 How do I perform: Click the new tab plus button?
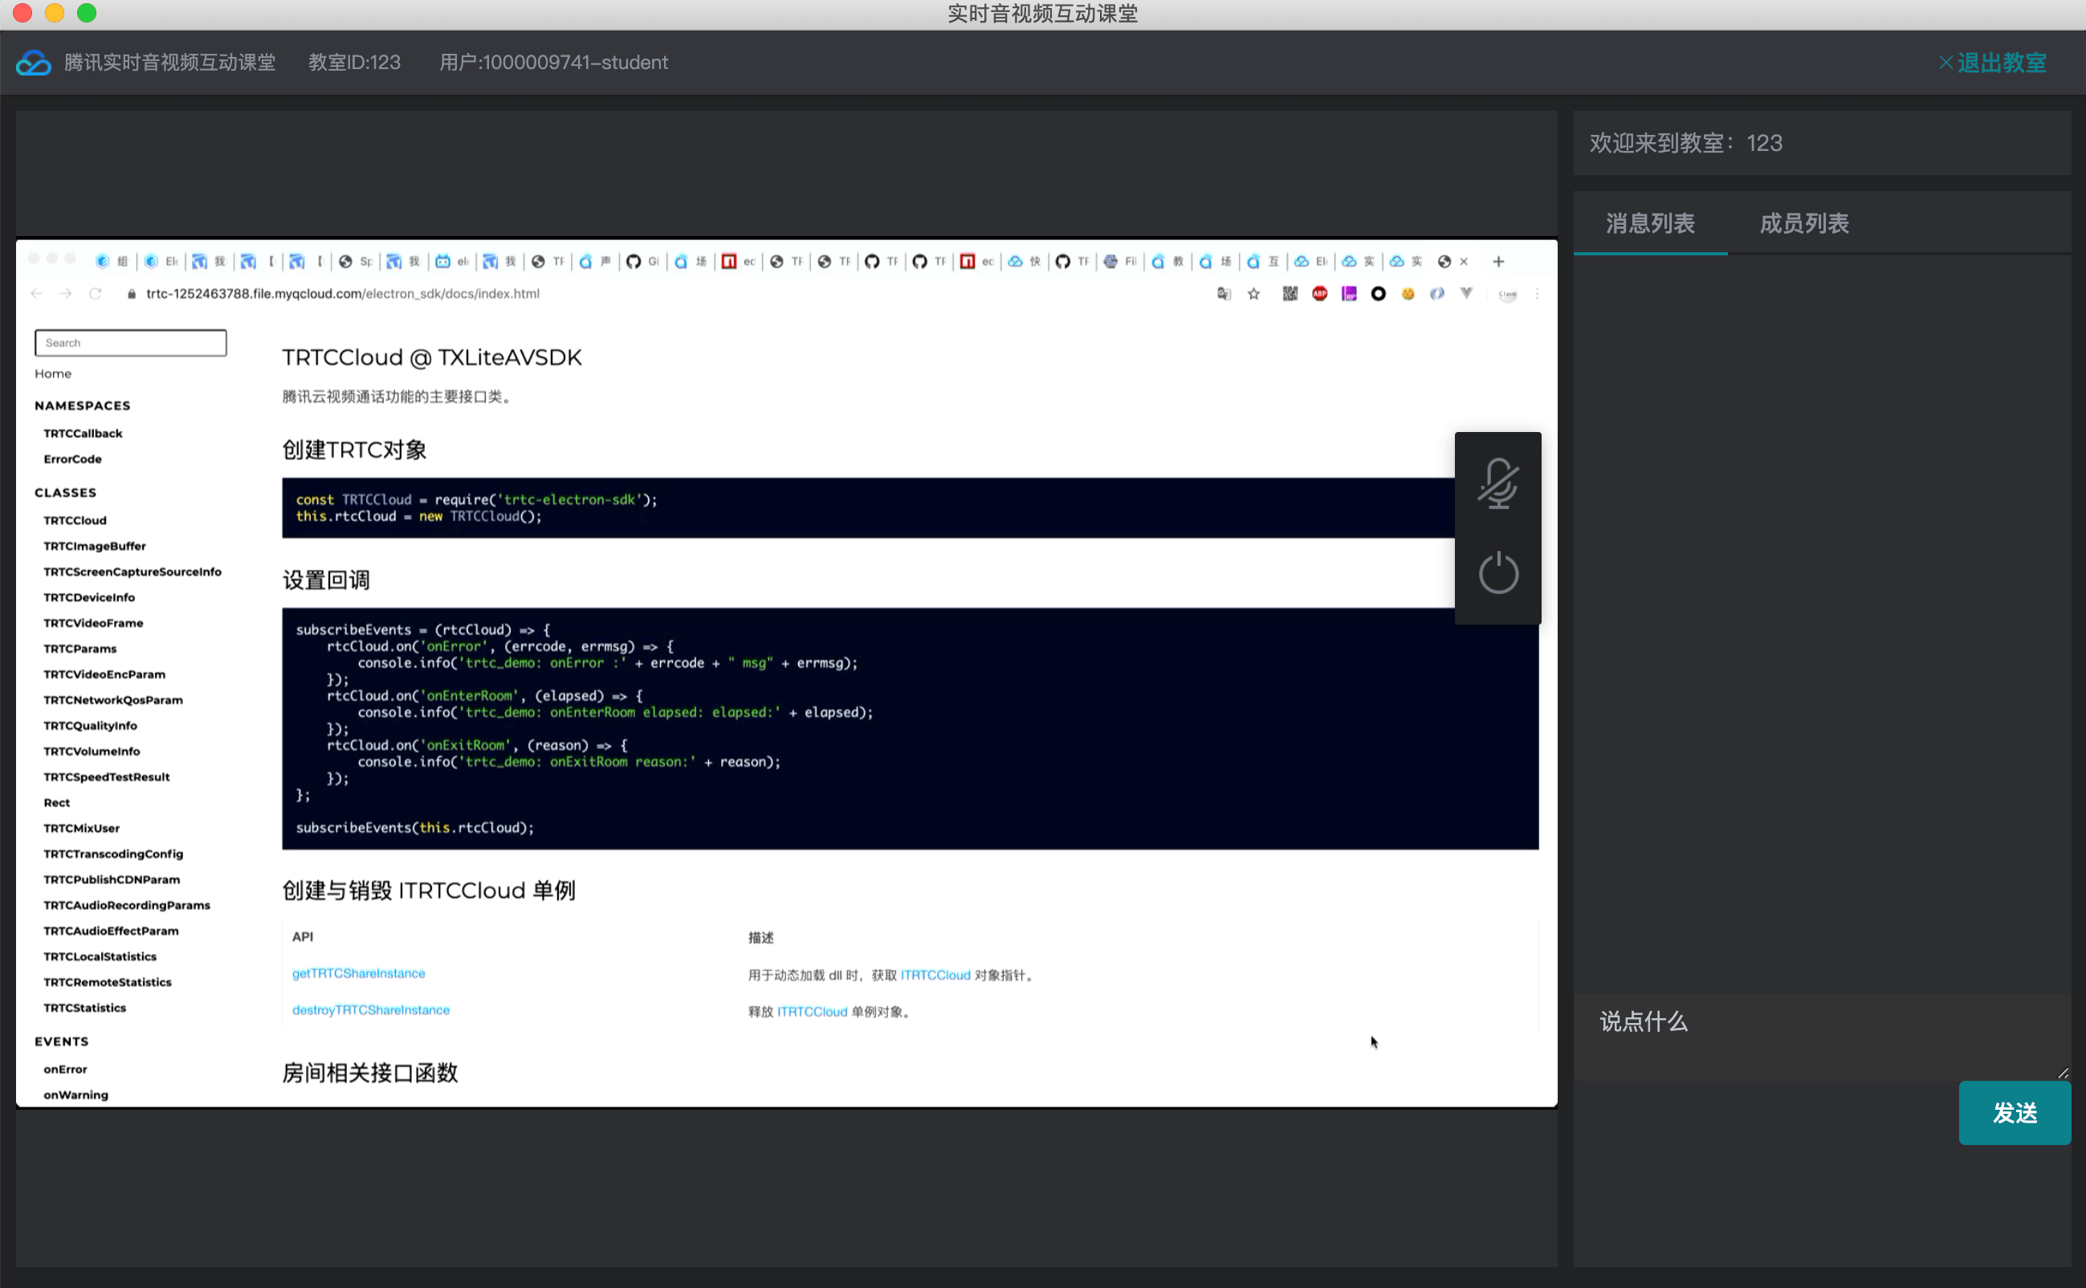[x=1498, y=262]
